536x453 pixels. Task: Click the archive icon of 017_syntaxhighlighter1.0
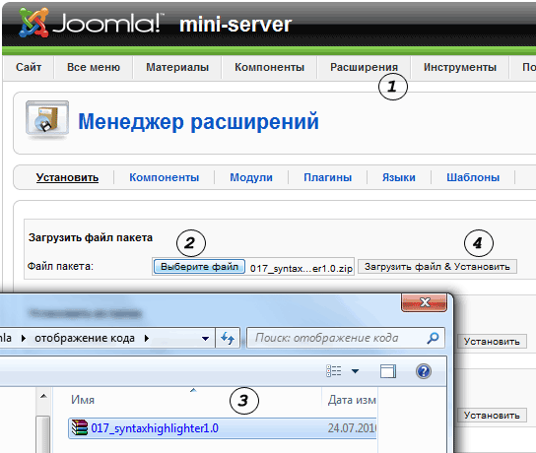tap(79, 427)
